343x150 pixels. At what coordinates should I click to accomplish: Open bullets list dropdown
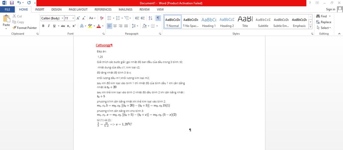(113, 18)
